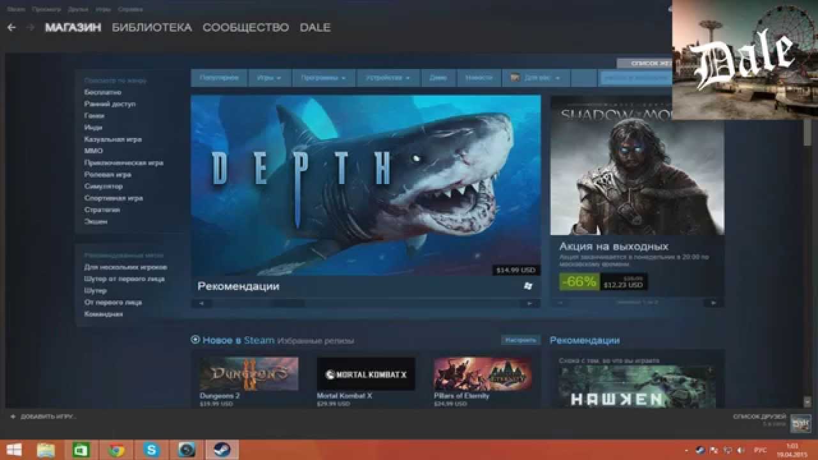Launch Google Chrome from the taskbar
Screen dimensions: 818x460
pyautogui.click(x=116, y=450)
